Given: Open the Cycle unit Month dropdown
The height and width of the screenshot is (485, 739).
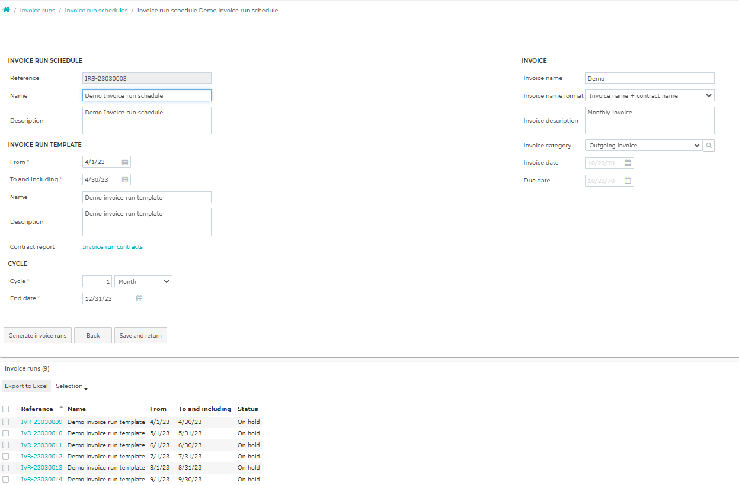Looking at the screenshot, I should pyautogui.click(x=143, y=282).
